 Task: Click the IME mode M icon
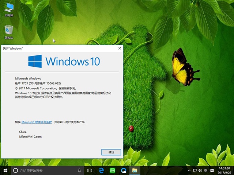coord(212,171)
